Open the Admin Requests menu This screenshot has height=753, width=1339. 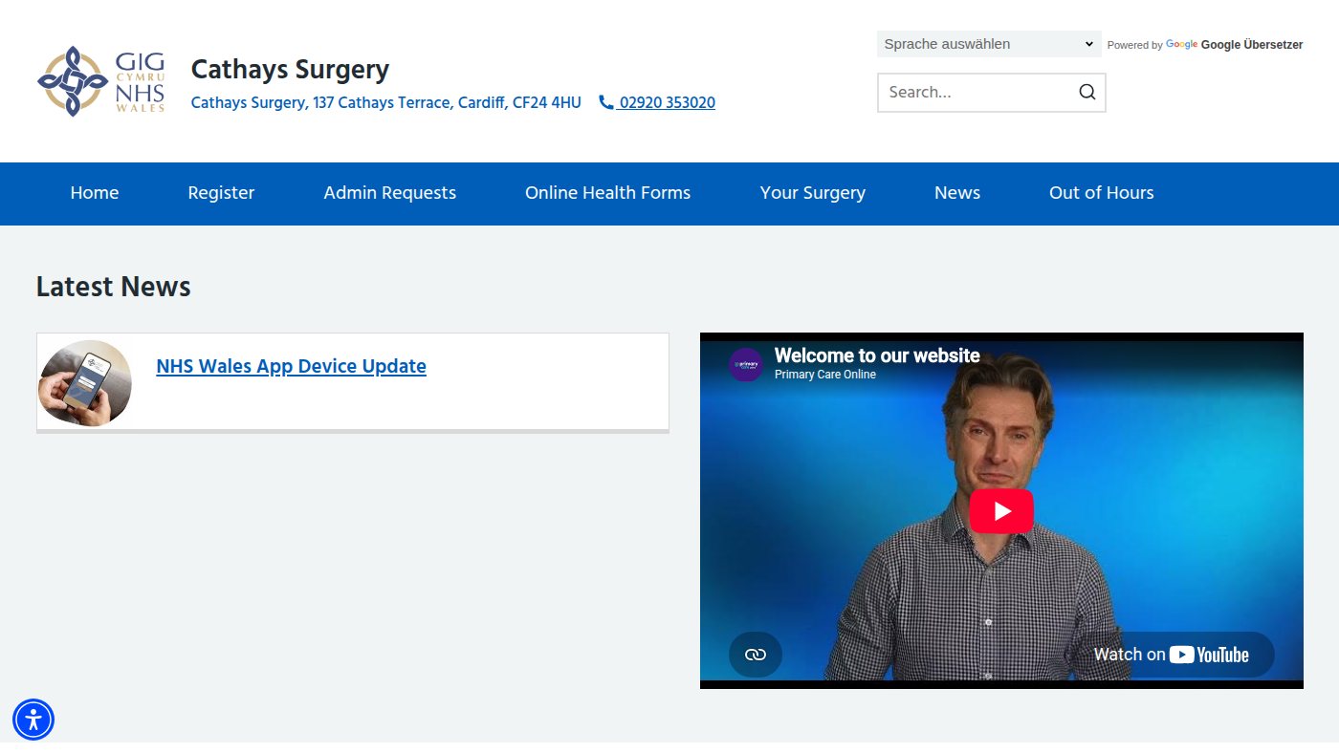389,193
